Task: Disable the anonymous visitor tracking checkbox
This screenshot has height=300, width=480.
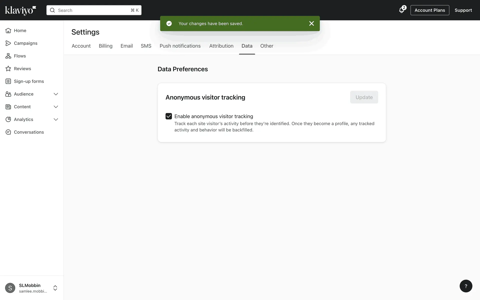Action: [x=169, y=116]
